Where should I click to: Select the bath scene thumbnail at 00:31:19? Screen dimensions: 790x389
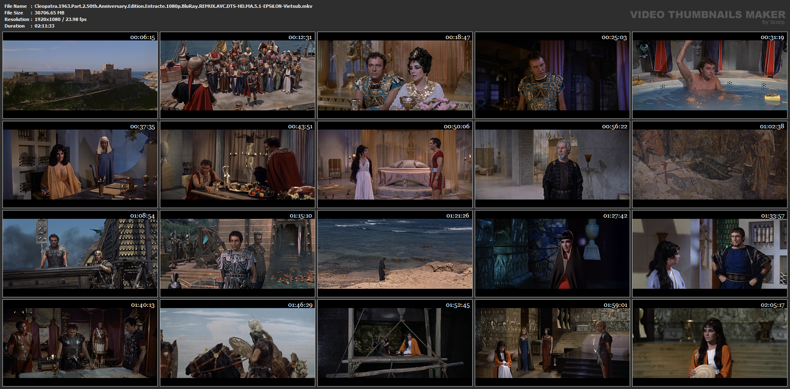(x=710, y=75)
